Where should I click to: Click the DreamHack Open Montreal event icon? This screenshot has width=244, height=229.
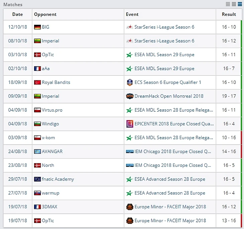click(129, 96)
